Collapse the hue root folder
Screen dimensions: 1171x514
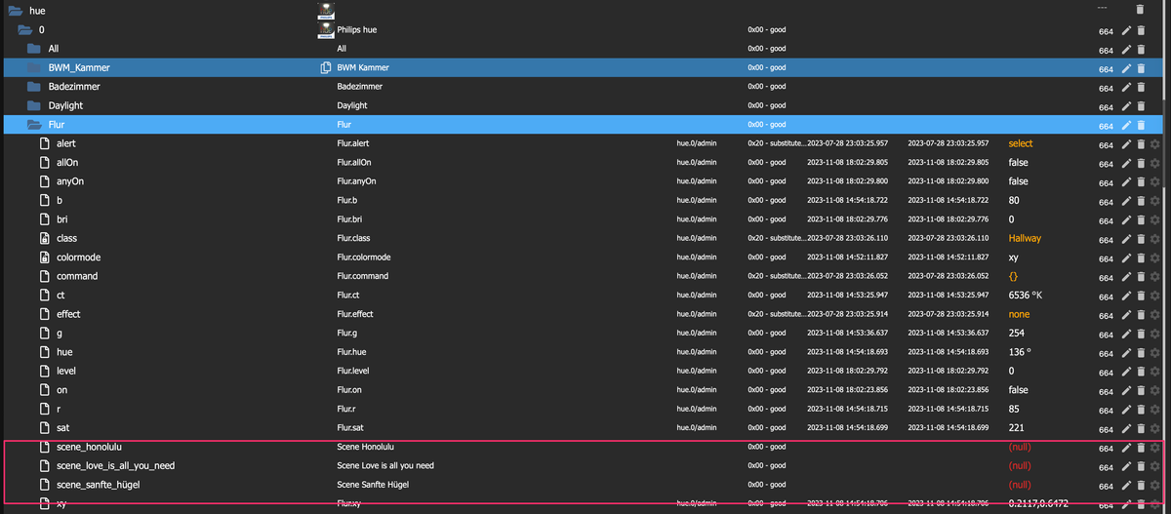15,11
